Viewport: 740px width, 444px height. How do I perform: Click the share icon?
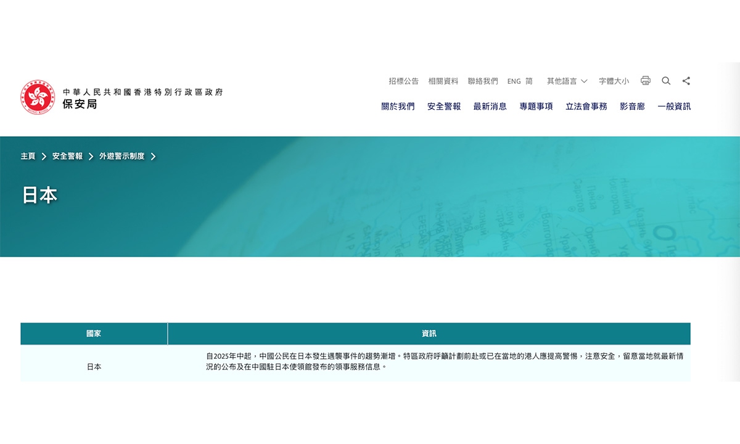pos(686,81)
